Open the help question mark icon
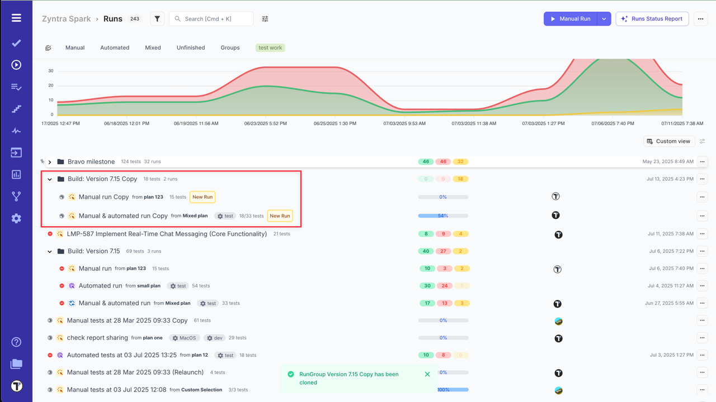The image size is (716, 402). tap(16, 342)
